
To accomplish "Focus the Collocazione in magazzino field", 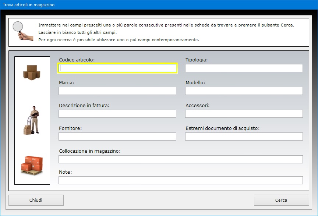I will point(181,159).
